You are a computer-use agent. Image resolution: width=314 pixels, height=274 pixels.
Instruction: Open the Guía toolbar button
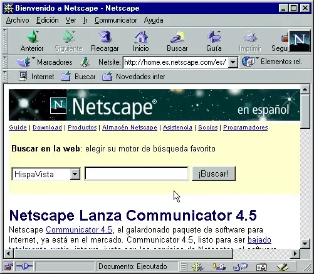214,41
